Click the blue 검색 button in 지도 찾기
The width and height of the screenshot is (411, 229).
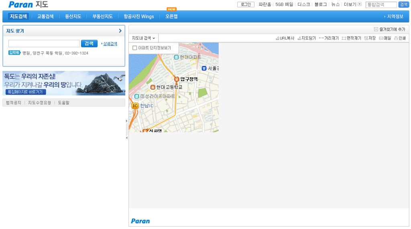tap(89, 43)
